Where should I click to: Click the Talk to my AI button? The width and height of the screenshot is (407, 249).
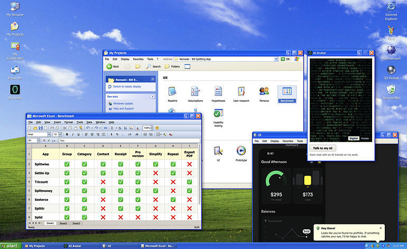[322, 148]
